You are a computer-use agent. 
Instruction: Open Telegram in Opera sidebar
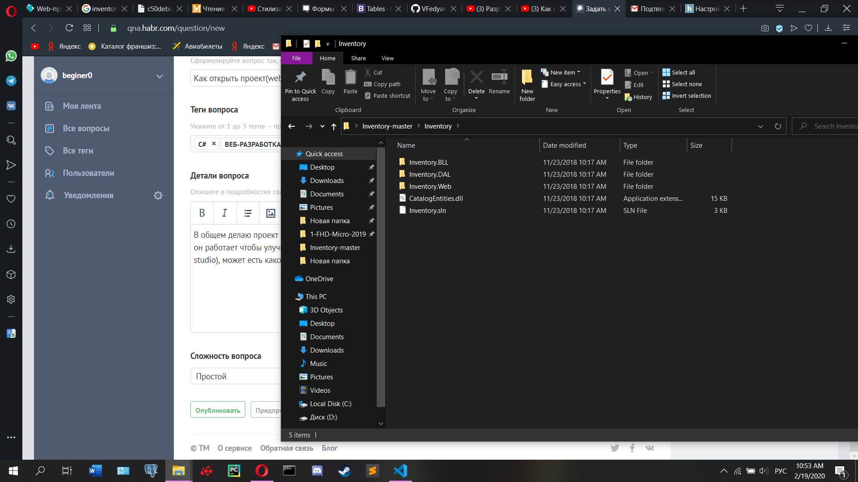11,81
